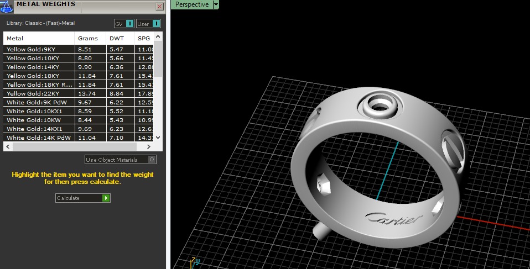Click the horizontal scroll right arrow
Image resolution: width=530 pixels, height=269 pixels.
point(148,146)
